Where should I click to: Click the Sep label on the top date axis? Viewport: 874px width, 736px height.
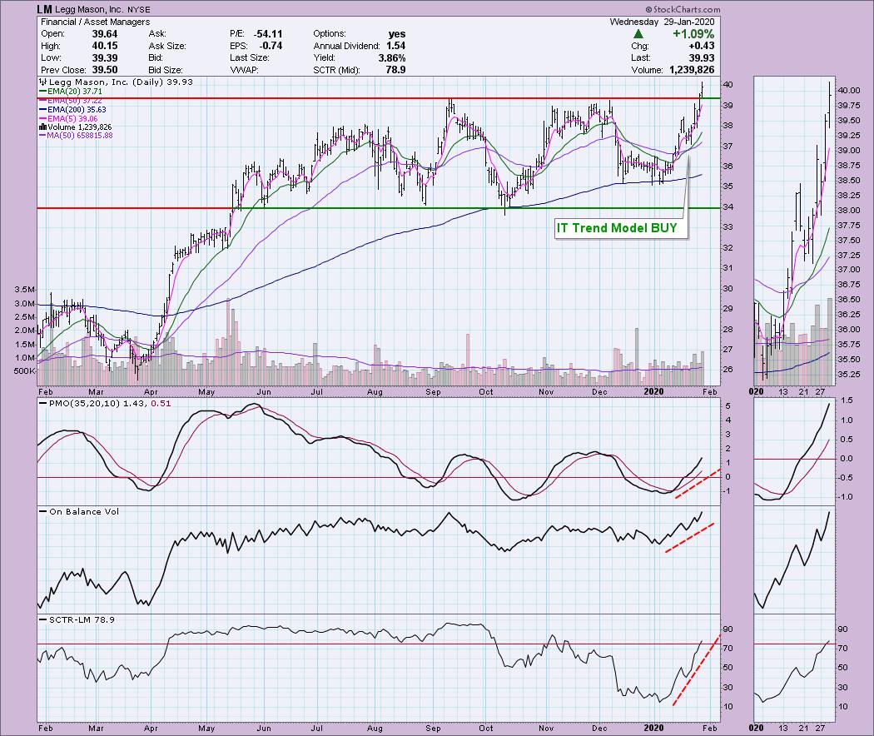[433, 391]
